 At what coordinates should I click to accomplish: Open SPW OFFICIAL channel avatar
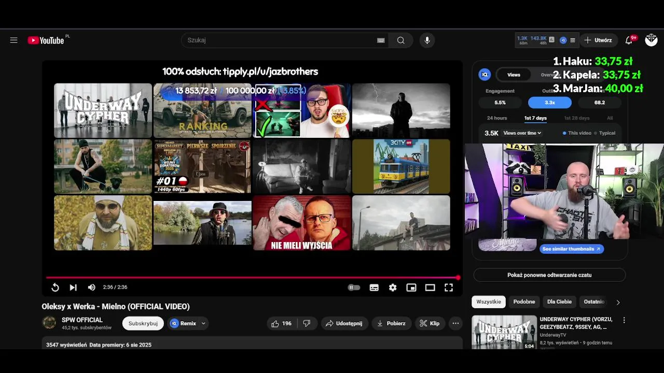(49, 323)
